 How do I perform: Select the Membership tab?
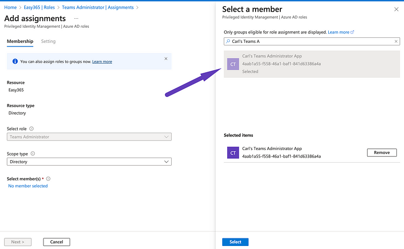[20, 41]
